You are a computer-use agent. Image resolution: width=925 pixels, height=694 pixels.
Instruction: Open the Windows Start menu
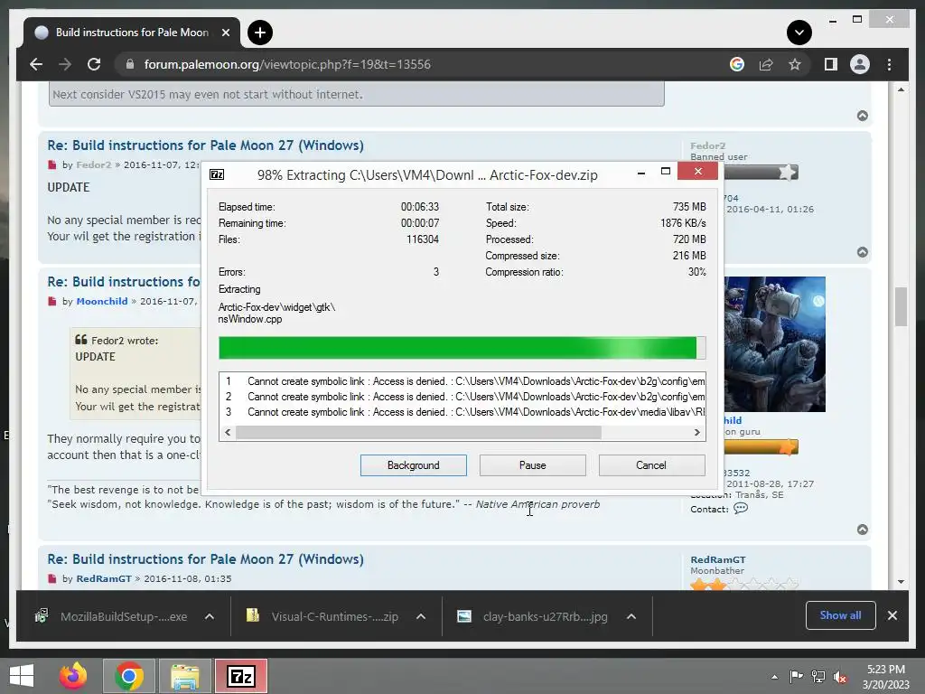point(22,676)
